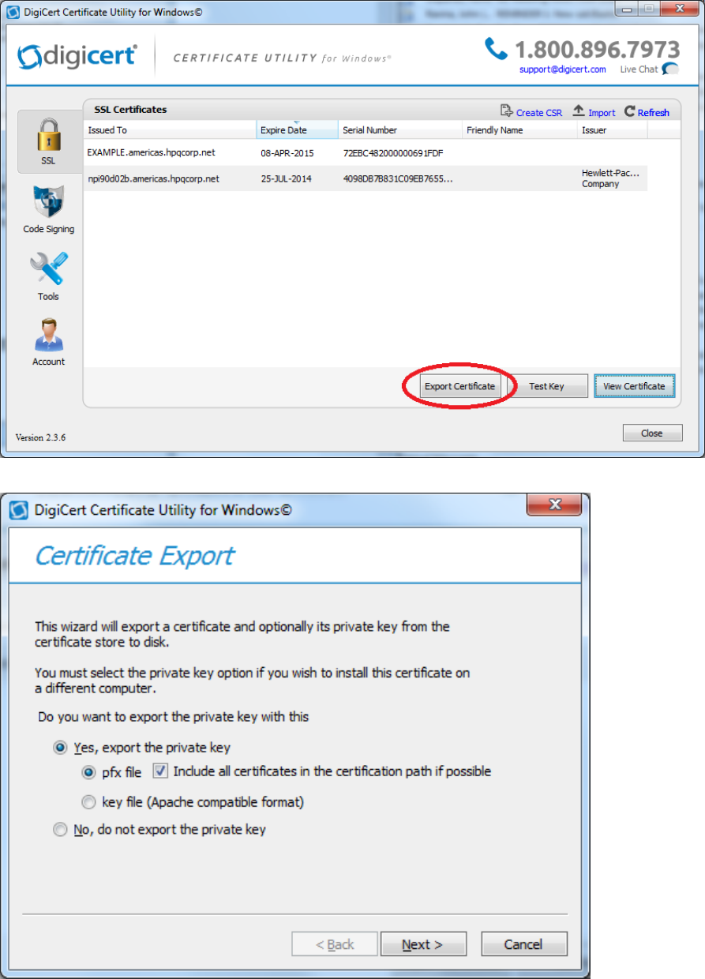Sort by Issued To column
This screenshot has height=979, width=705.
170,130
